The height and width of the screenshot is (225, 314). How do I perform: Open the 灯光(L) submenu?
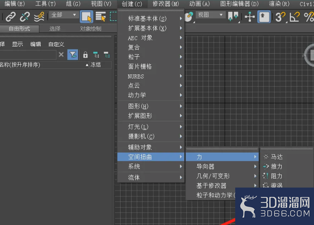[151, 127]
